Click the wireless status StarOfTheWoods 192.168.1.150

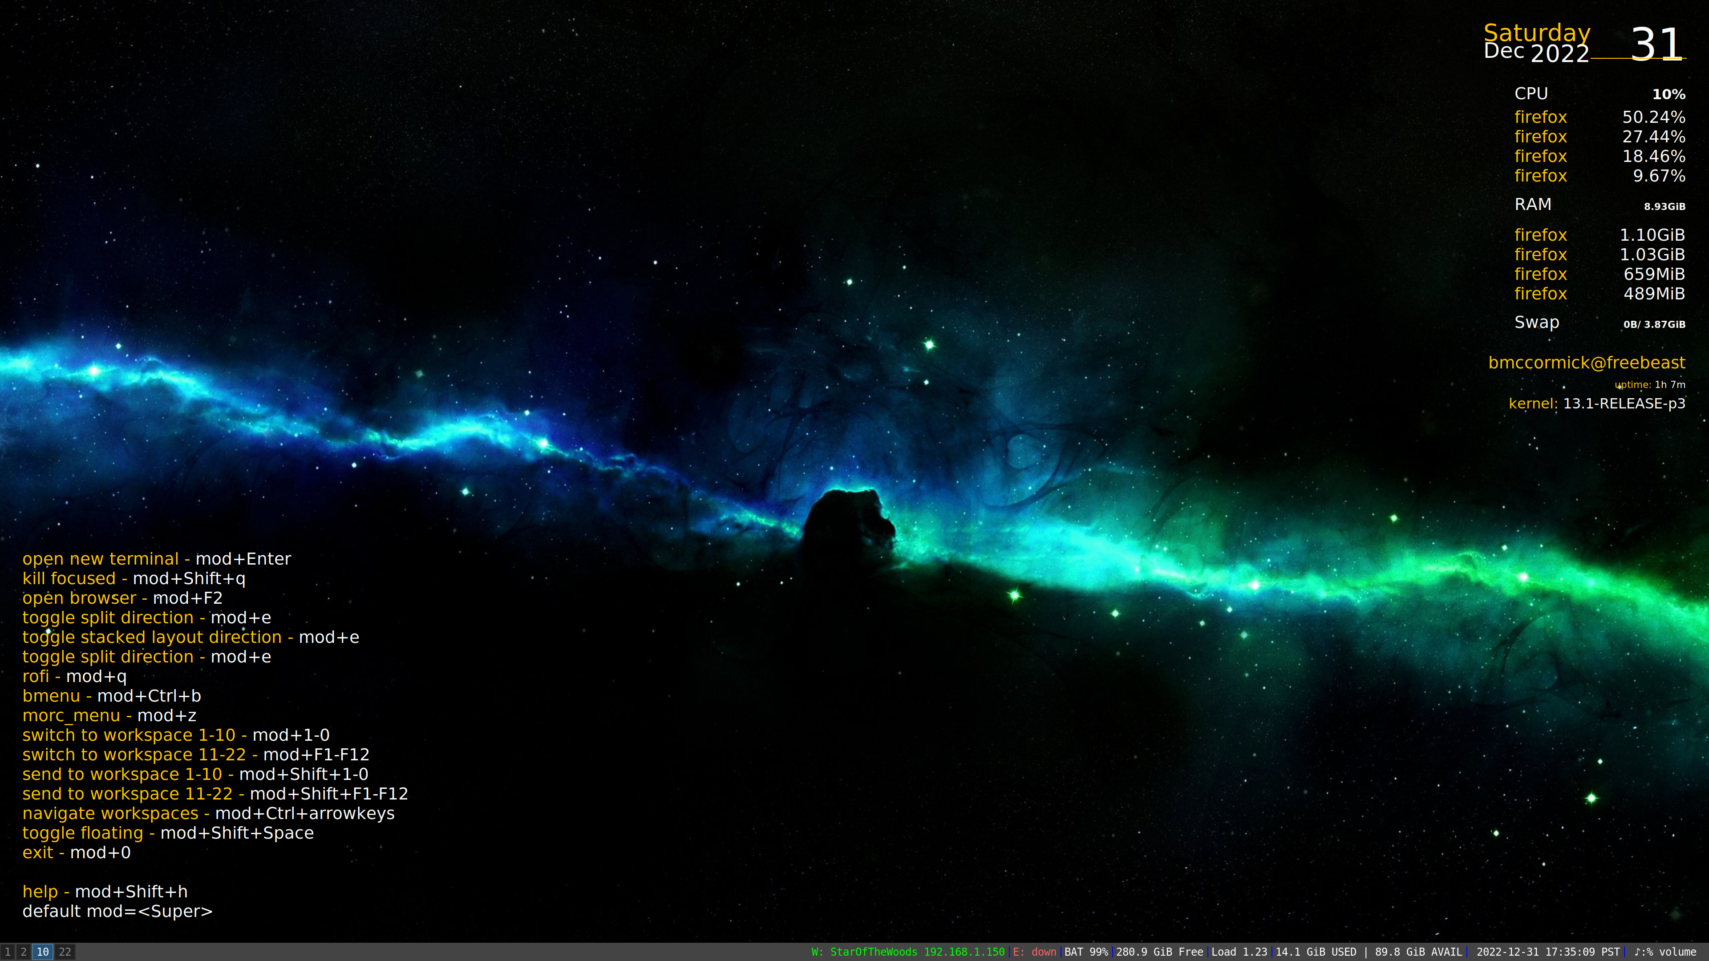(907, 952)
